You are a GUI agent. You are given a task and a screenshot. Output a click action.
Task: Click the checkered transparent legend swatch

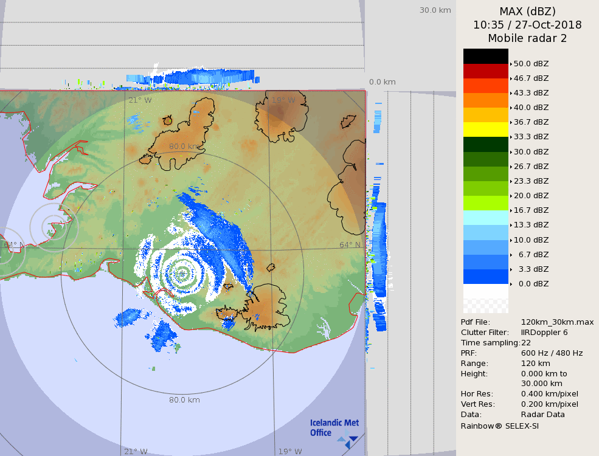tap(485, 299)
